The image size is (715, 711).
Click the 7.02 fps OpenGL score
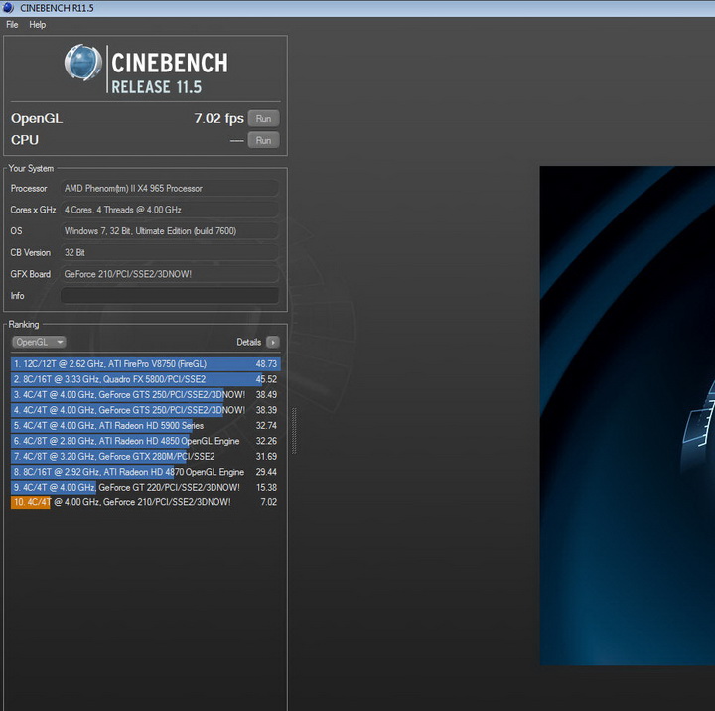pos(218,118)
